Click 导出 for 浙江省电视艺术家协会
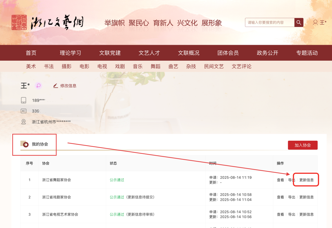Image resolution: width=332 pixels, height=228 pixels. [x=291, y=215]
